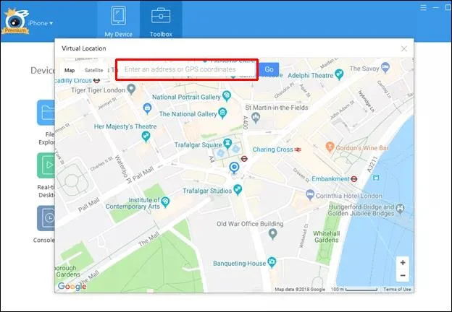This screenshot has width=452, height=312.
Task: Select Her Majesty's Theatre marker
Action: (146, 136)
